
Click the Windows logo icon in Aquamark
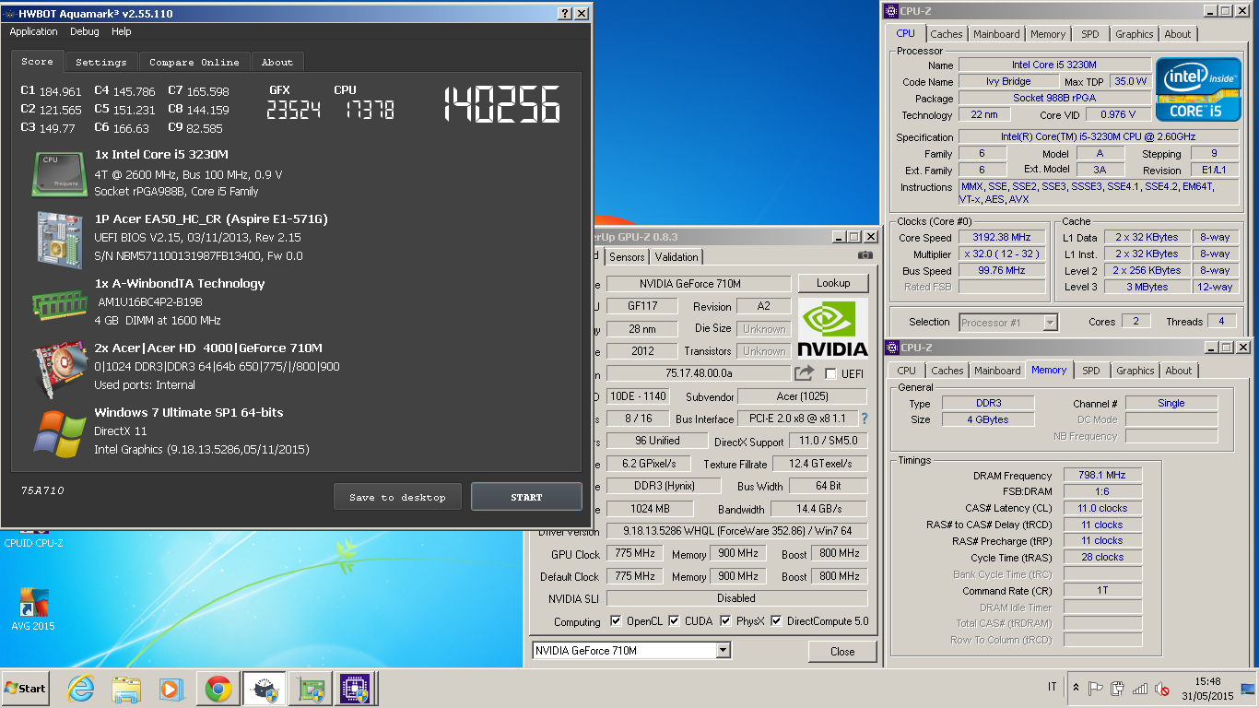coord(60,432)
